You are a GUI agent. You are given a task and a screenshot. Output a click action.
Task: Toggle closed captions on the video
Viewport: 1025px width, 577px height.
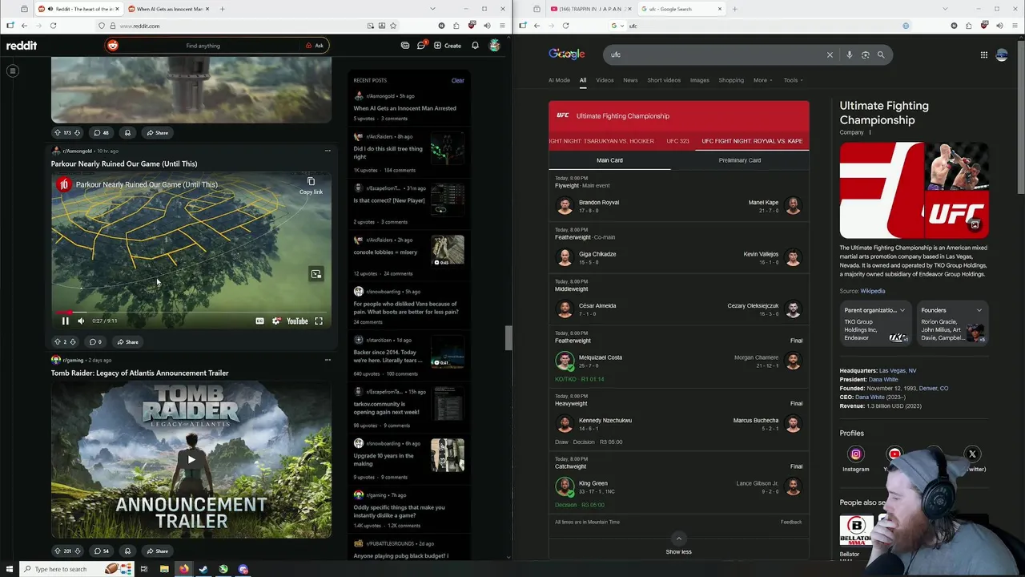point(259,321)
